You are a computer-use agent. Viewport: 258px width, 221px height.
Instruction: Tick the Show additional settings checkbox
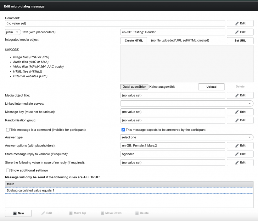tap(8, 170)
